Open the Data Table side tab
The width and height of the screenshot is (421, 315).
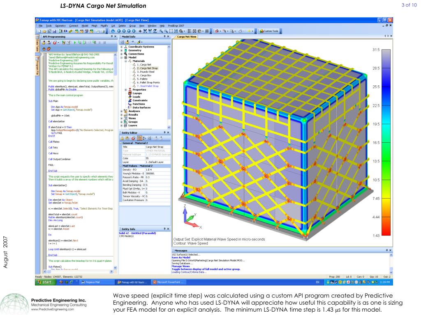click(37, 46)
